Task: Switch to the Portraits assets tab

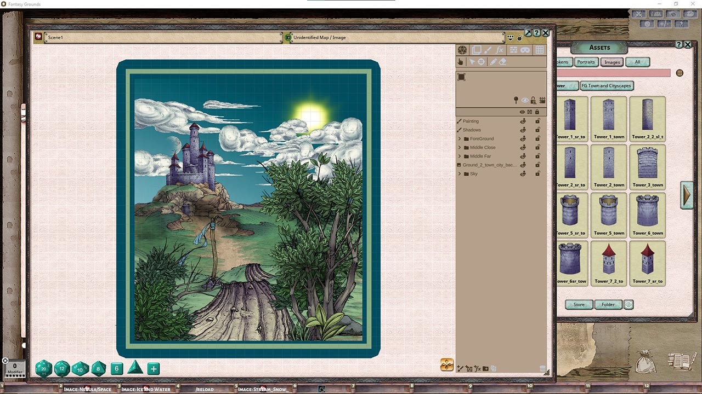Action: pos(586,62)
